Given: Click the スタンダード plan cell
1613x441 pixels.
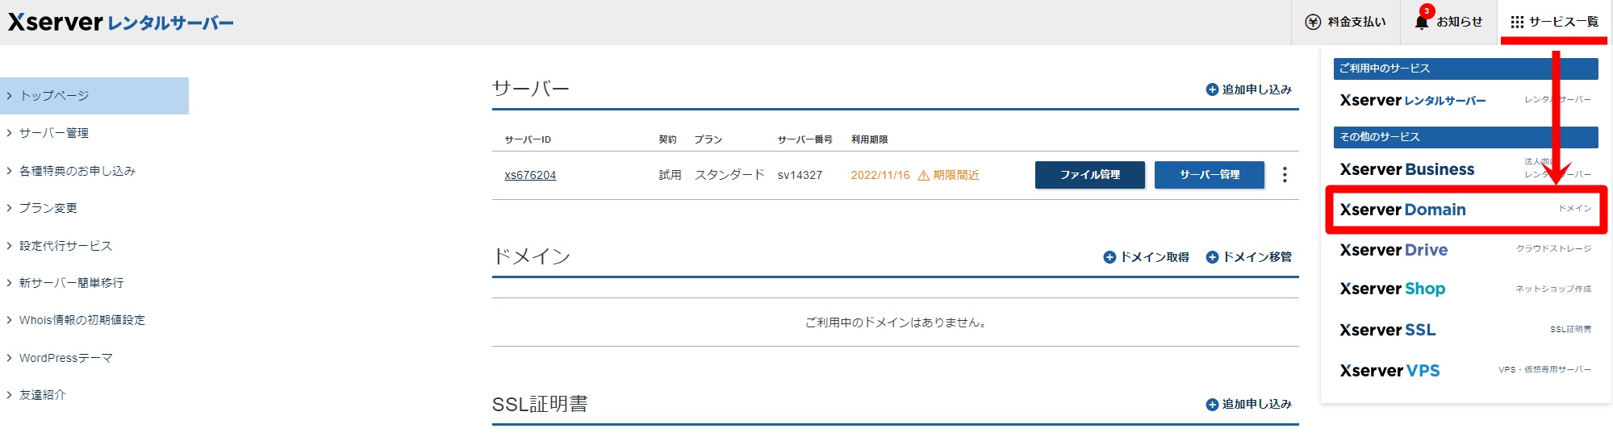Looking at the screenshot, I should click(729, 175).
